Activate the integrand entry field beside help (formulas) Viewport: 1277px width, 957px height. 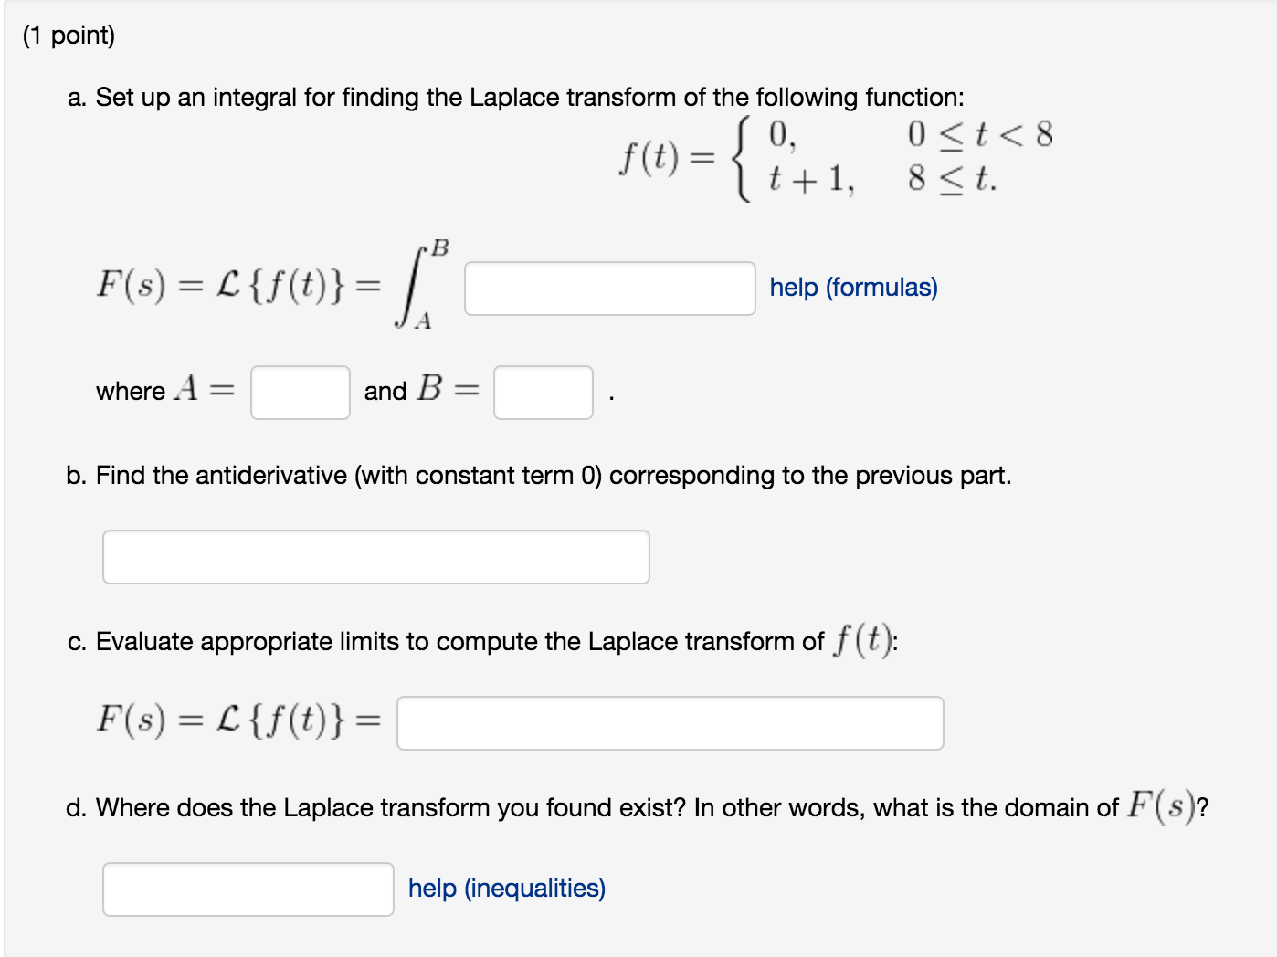point(607,288)
